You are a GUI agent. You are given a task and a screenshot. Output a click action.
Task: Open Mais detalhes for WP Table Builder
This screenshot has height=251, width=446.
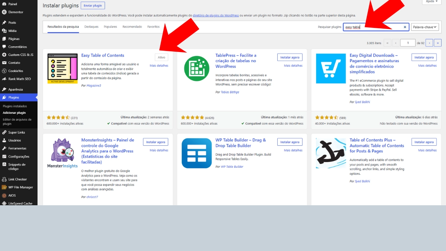[x=293, y=151]
